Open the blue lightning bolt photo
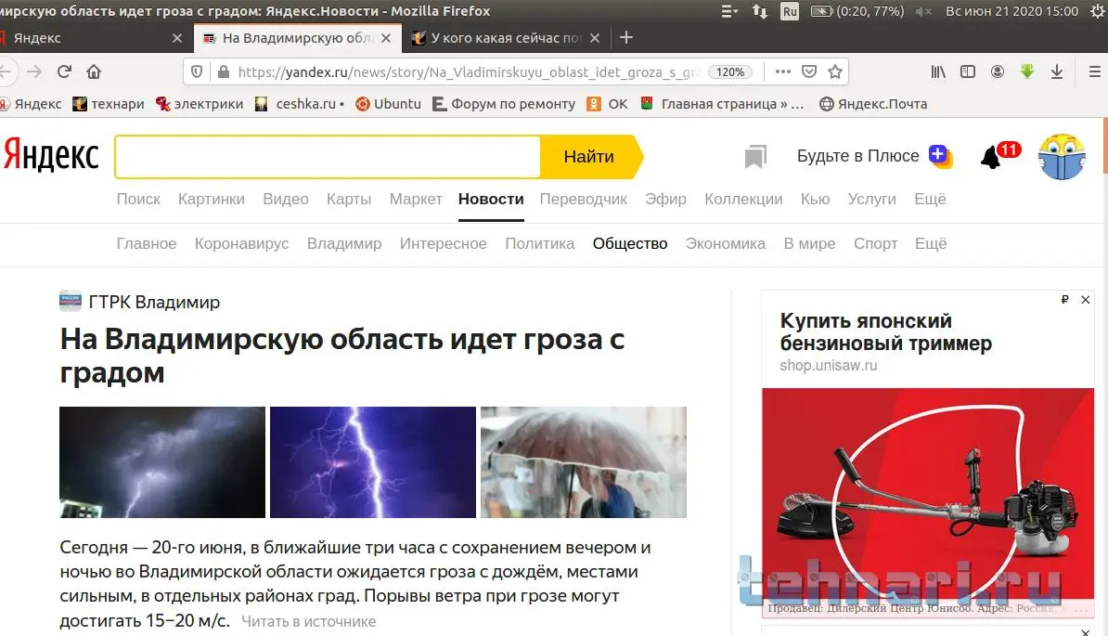This screenshot has height=636, width=1108. click(x=372, y=462)
